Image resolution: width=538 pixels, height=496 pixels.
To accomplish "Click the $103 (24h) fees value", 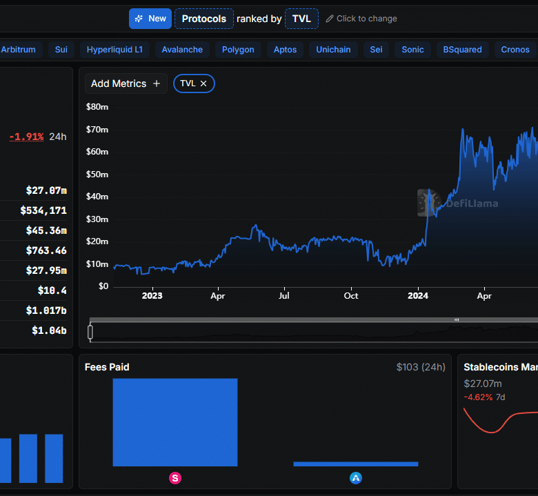I will [421, 367].
